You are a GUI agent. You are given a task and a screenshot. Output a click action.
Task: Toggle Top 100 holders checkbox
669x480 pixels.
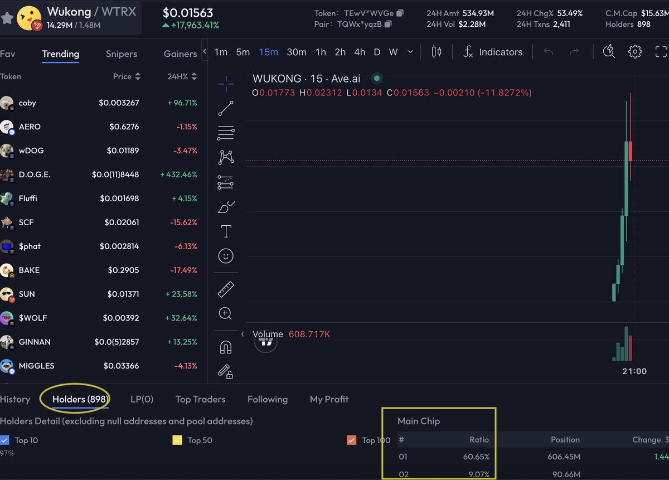pyautogui.click(x=351, y=440)
